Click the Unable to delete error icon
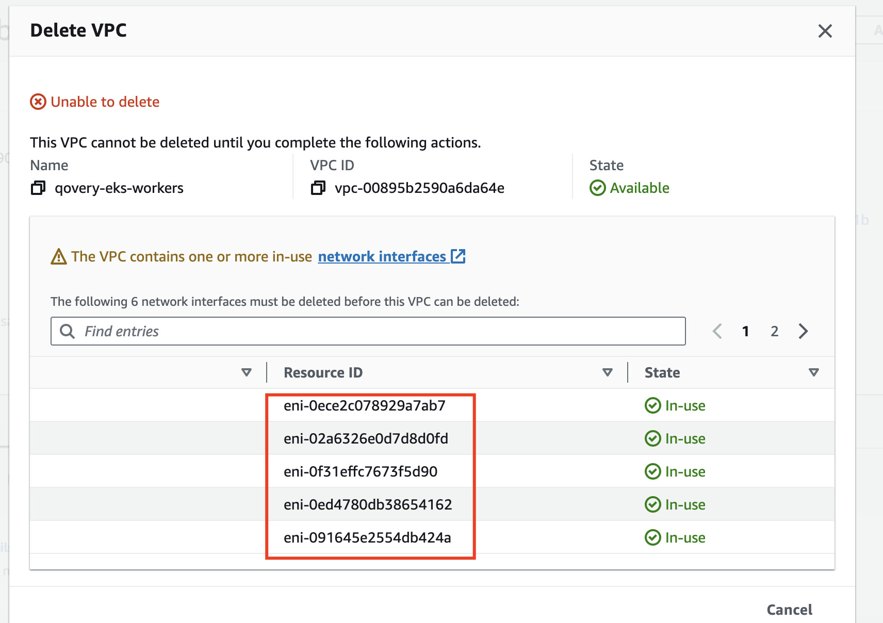Image resolution: width=883 pixels, height=623 pixels. 38,102
